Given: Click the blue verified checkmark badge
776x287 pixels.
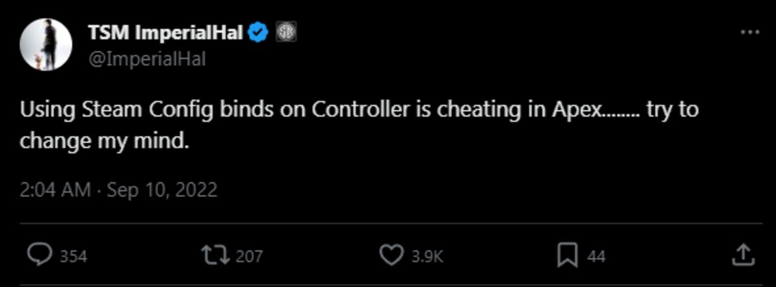Looking at the screenshot, I should (x=260, y=32).
